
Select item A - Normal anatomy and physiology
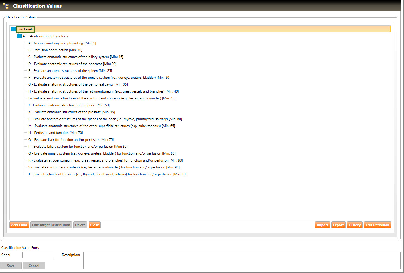pyautogui.click(x=62, y=43)
